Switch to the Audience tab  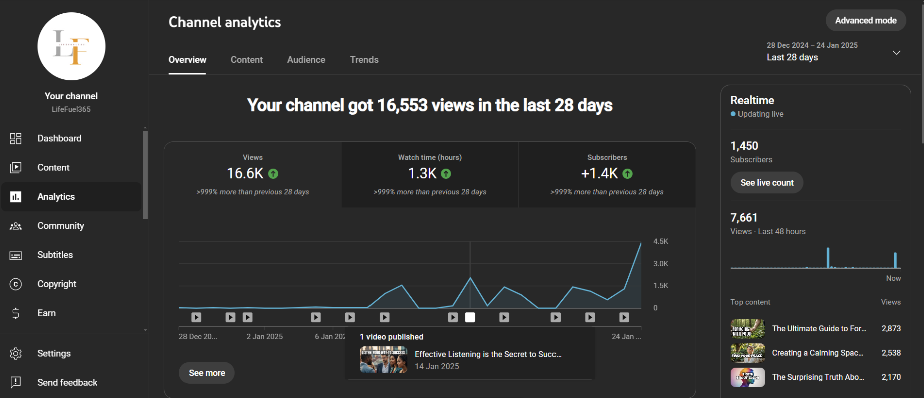(306, 60)
